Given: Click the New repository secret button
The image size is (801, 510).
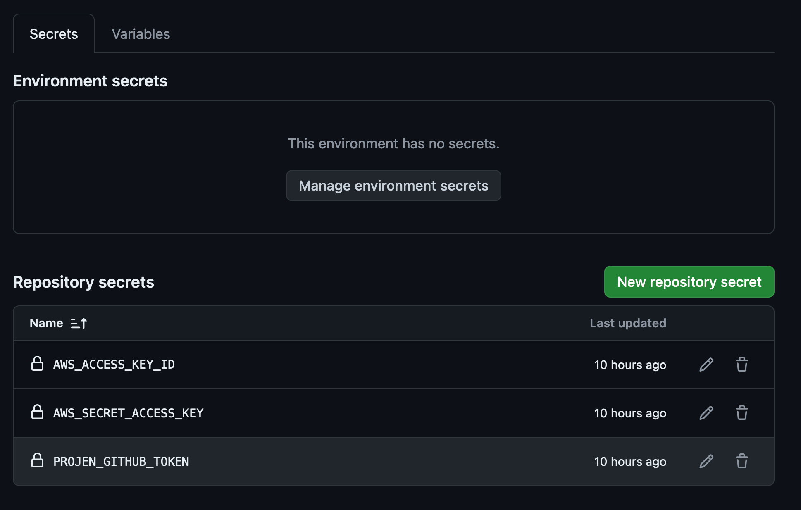Looking at the screenshot, I should point(689,281).
